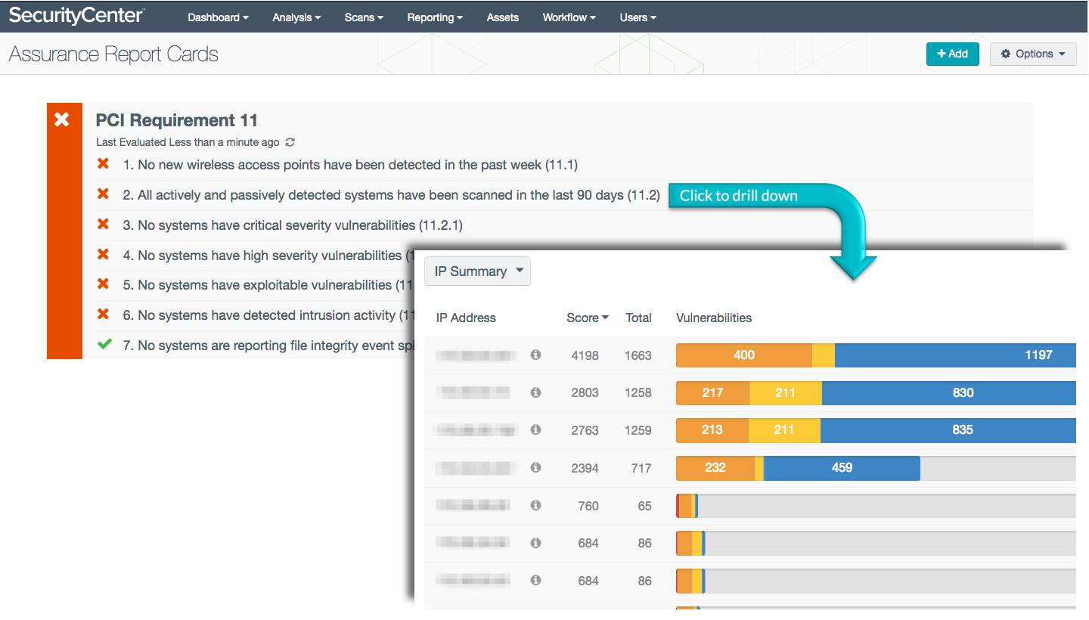
Task: Click the score value 760
Action: [x=588, y=506]
